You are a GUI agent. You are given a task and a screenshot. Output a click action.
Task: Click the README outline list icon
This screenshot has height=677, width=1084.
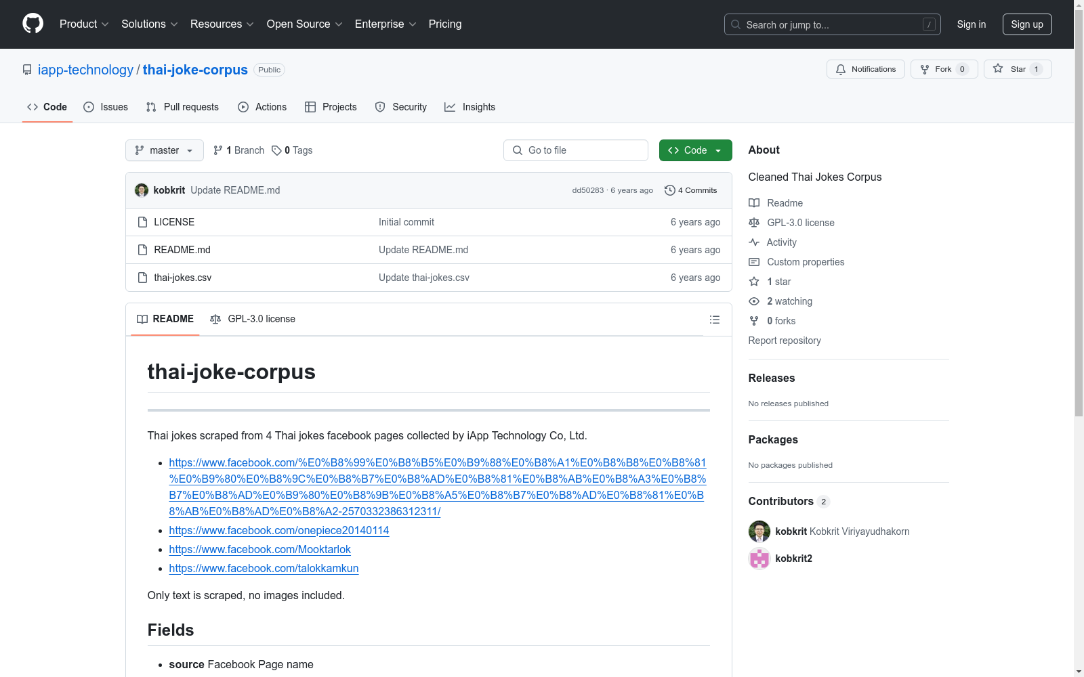tap(715, 320)
